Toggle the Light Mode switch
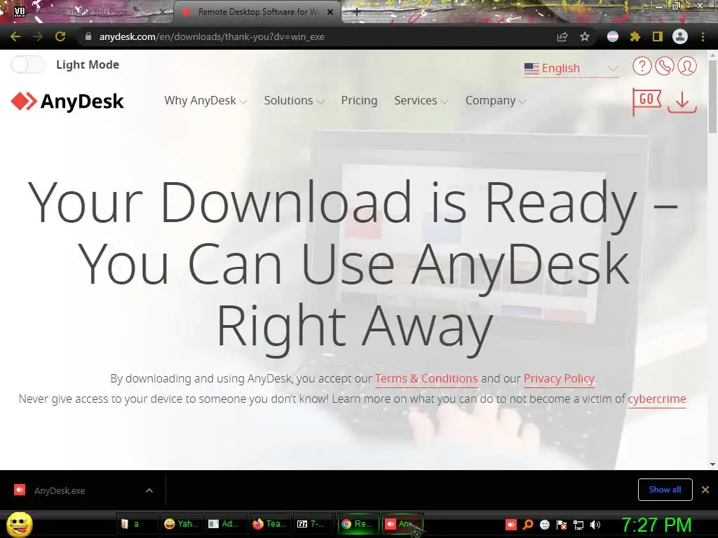Screen dimensions: 718x538 coord(28,64)
